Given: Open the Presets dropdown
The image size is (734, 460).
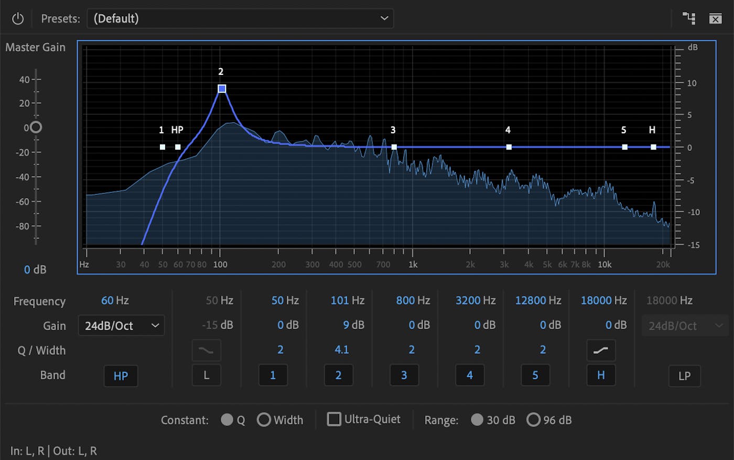Looking at the screenshot, I should click(240, 18).
